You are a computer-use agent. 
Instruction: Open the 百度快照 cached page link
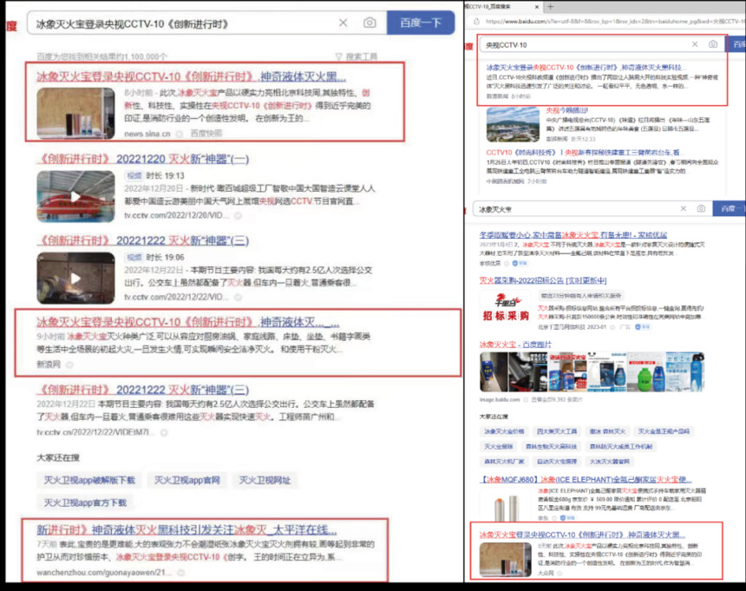pos(206,134)
